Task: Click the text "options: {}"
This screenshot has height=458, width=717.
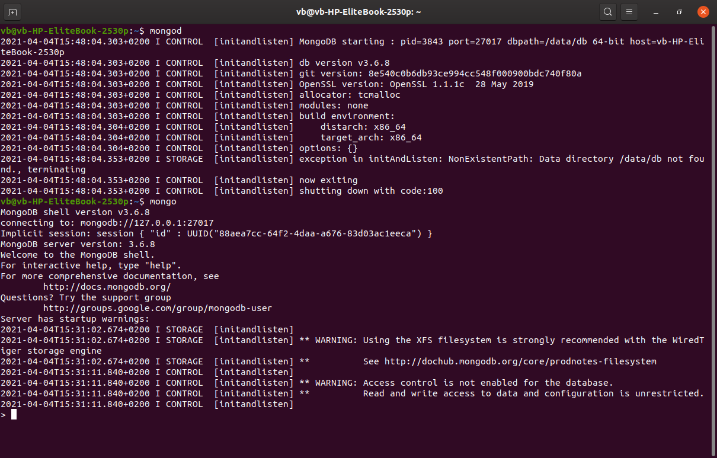Action: (x=328, y=148)
